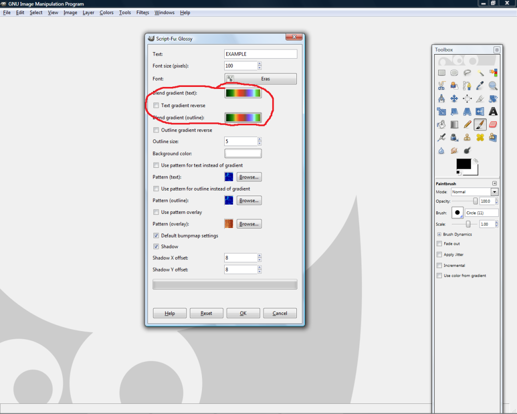The width and height of the screenshot is (517, 414).
Task: Click OK in Script-Fu Glossy dialog
Action: point(243,313)
